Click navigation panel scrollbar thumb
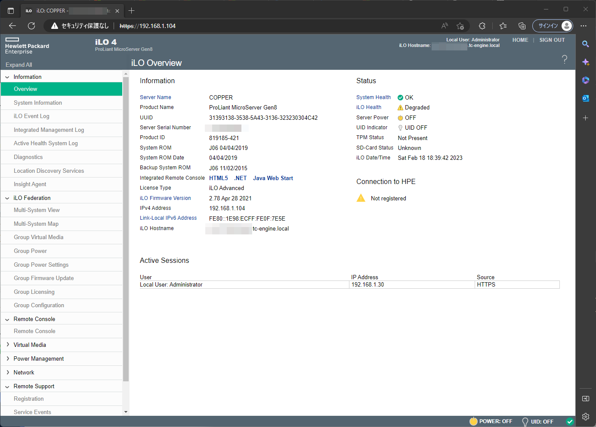The height and width of the screenshot is (427, 596). 126,228
